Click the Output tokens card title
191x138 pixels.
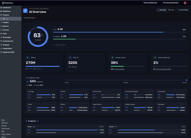130,104
